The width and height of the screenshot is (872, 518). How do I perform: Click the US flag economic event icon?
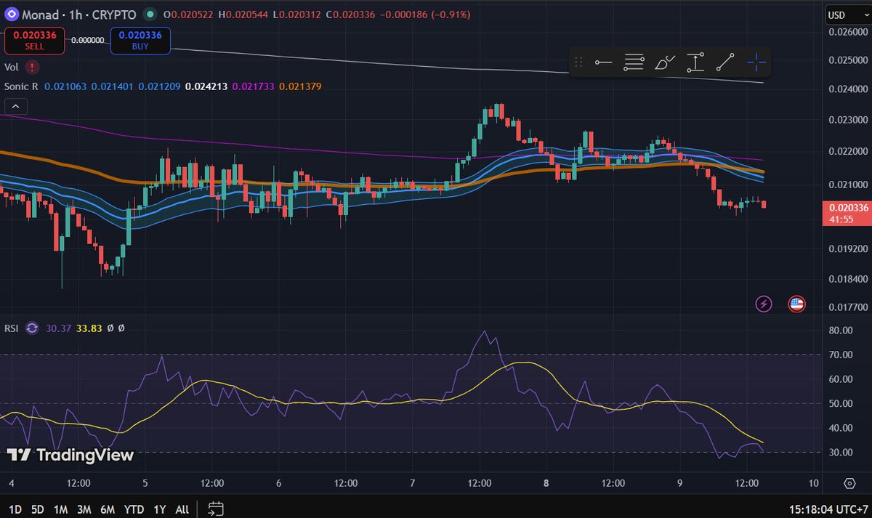[x=796, y=304]
